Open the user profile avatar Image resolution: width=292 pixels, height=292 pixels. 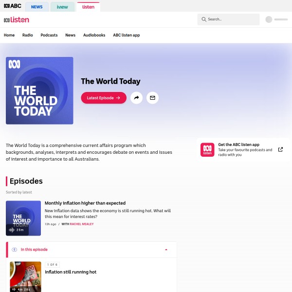tap(269, 19)
